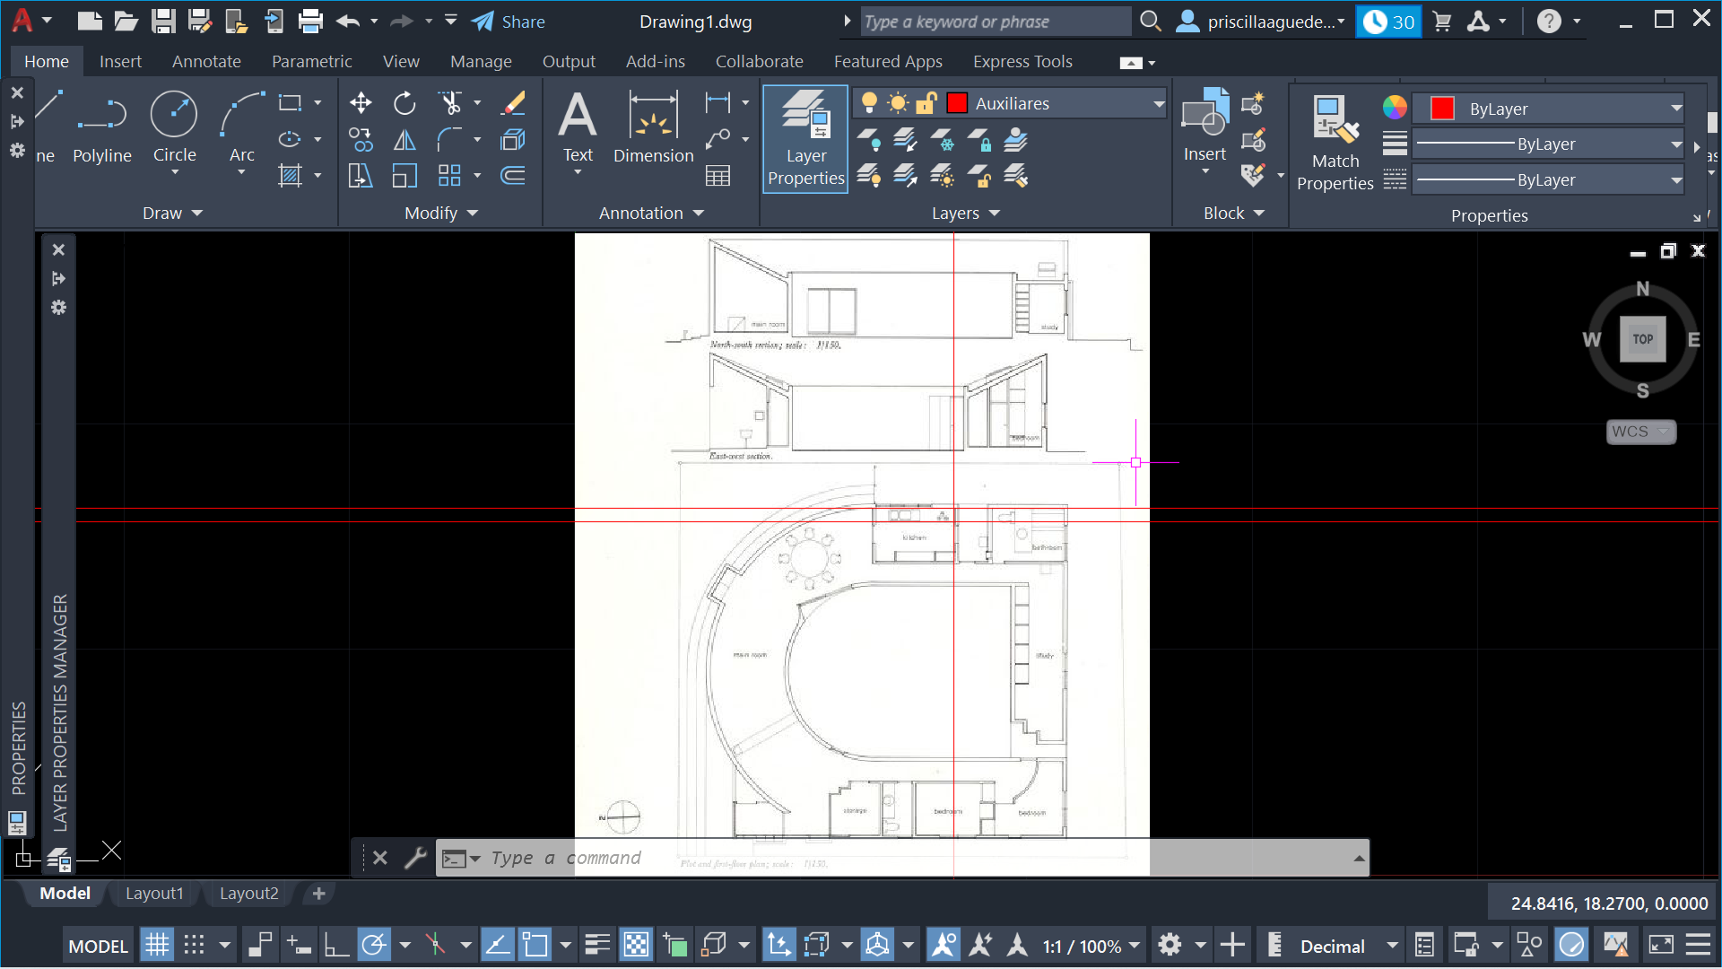This screenshot has width=1722, height=969.
Task: Open the customize wrench in command line
Action: [x=415, y=858]
